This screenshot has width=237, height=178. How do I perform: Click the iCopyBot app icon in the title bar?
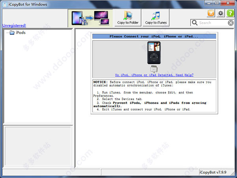click(5, 4)
